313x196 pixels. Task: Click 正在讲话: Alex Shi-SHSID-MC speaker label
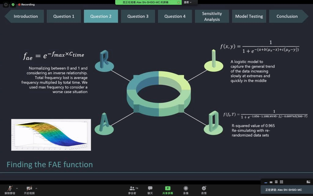[x=283, y=190]
